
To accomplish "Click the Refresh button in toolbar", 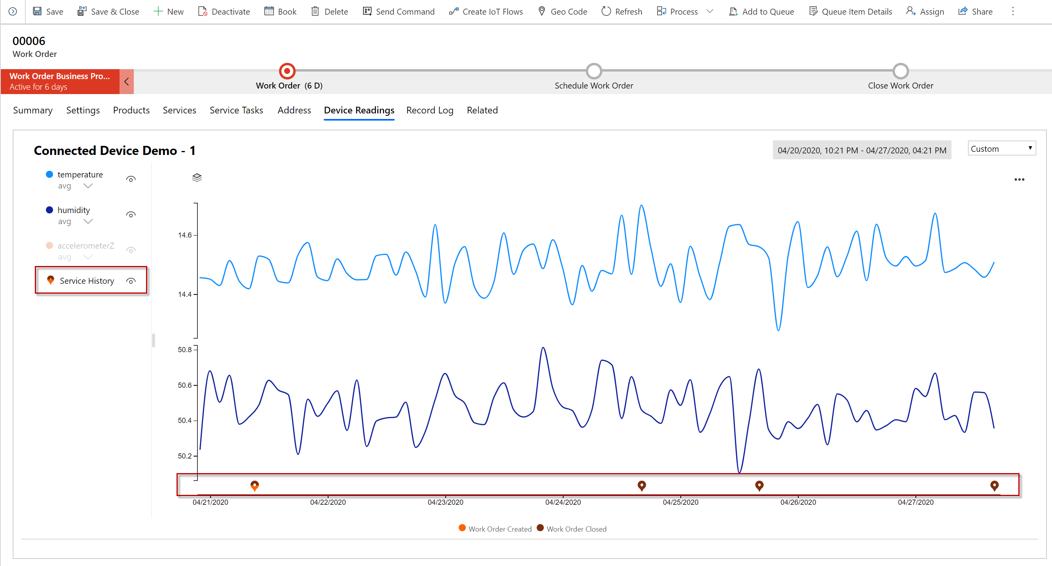I will coord(623,11).
